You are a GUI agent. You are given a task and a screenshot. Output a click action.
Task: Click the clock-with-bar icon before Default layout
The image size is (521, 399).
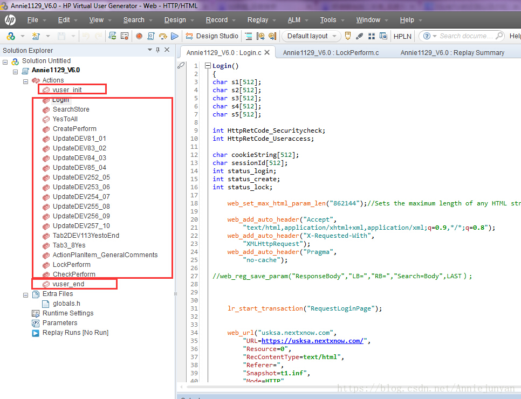click(x=272, y=36)
